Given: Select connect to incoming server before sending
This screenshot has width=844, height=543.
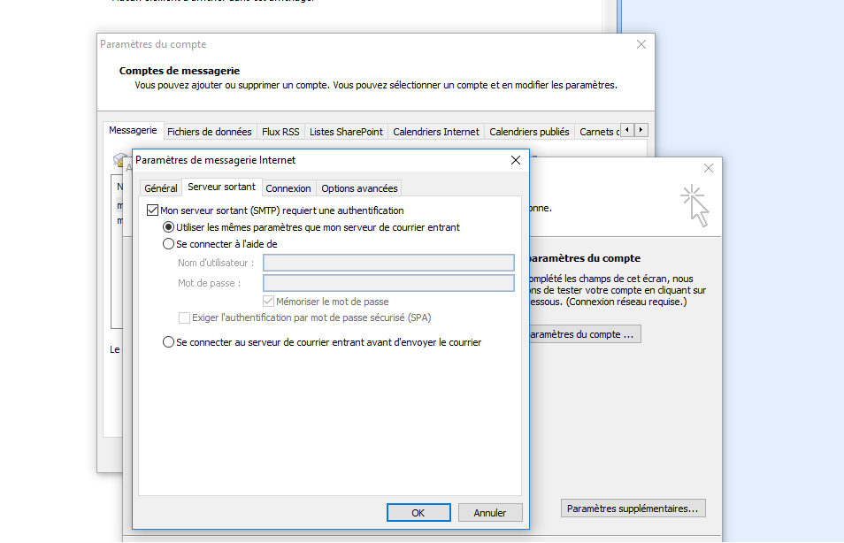Looking at the screenshot, I should 169,342.
